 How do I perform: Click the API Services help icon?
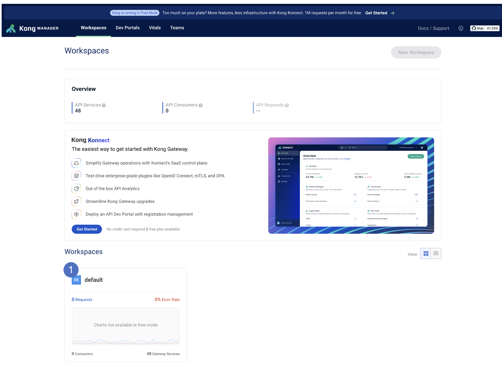[x=104, y=105]
